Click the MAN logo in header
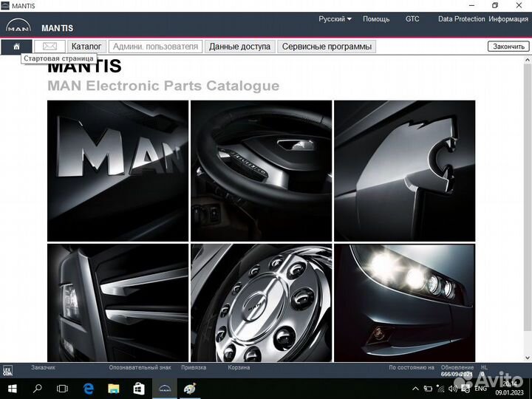Viewport: 532px width, 399px height. pyautogui.click(x=18, y=26)
